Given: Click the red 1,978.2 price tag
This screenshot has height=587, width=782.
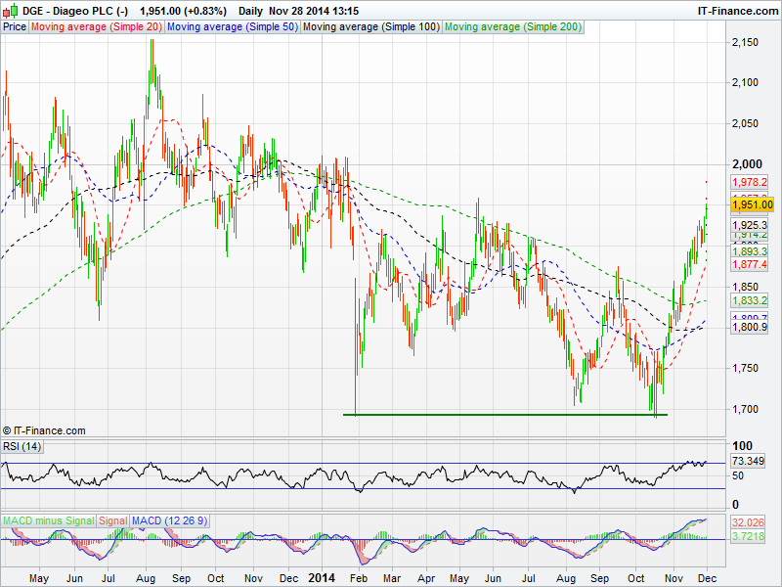Looking at the screenshot, I should pyautogui.click(x=751, y=183).
